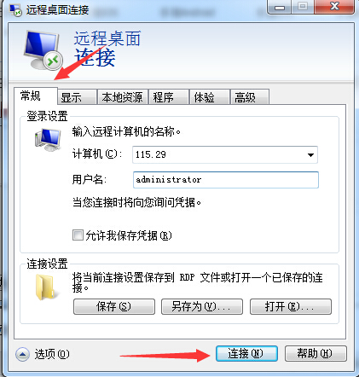359x377 pixels.
Task: Click the Remote Desktop title bar icon
Action: [15, 10]
